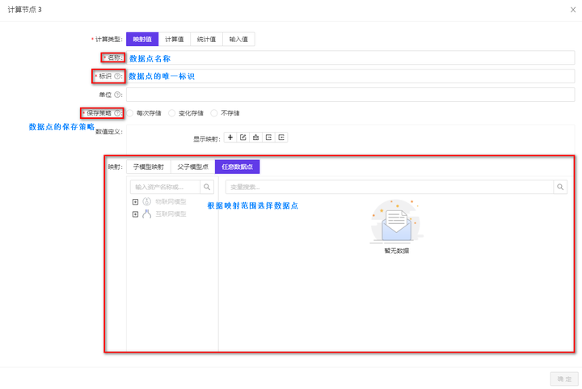Click the help icon next to 单位

pyautogui.click(x=117, y=95)
